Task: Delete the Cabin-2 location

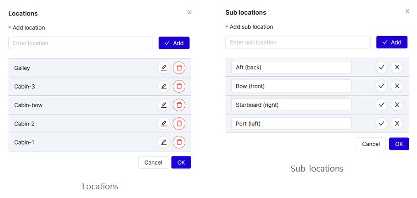Action: (x=179, y=124)
